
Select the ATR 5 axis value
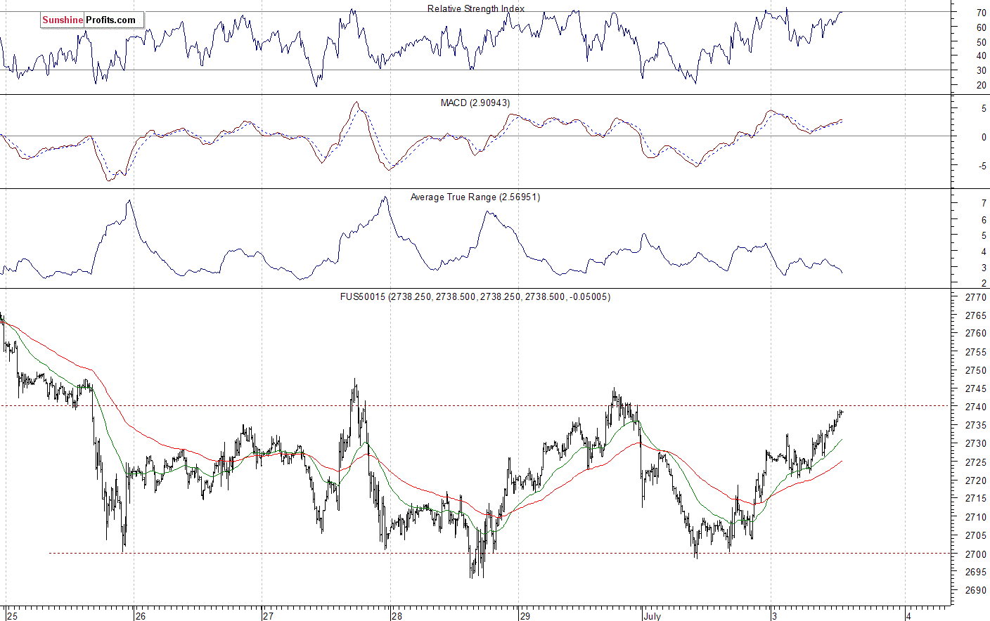[984, 235]
